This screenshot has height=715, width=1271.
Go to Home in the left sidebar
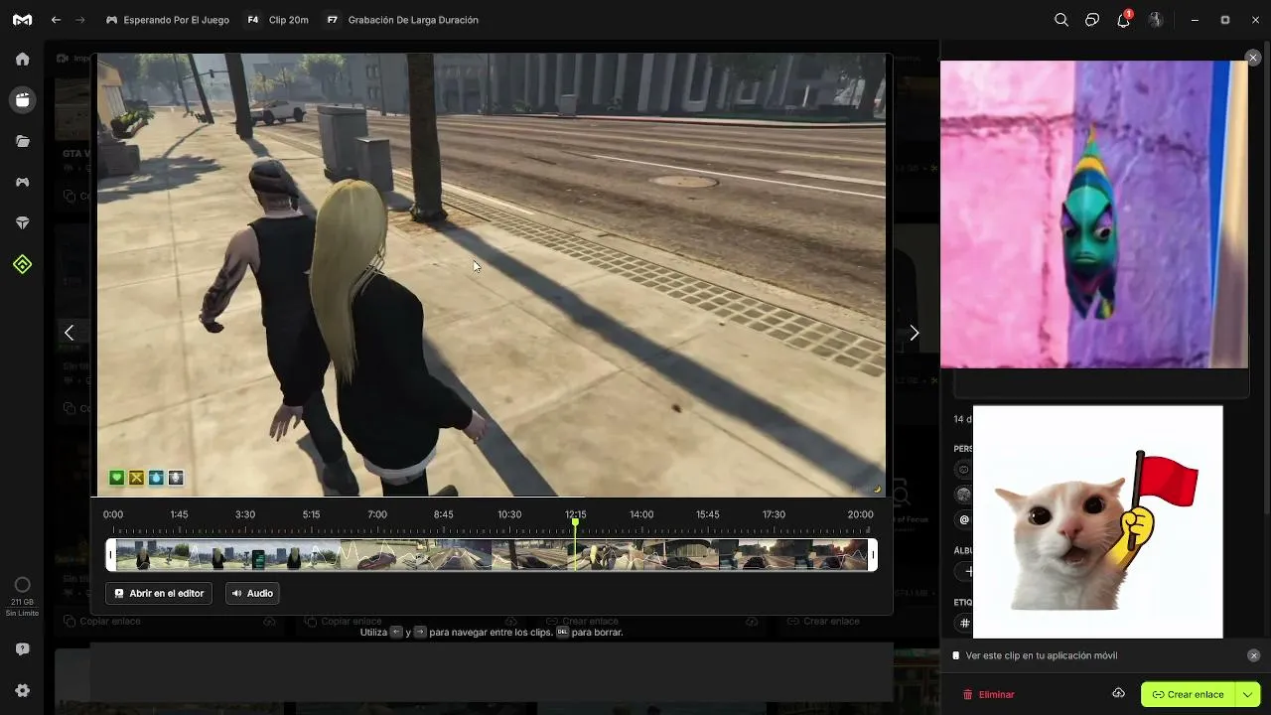pos(22,59)
